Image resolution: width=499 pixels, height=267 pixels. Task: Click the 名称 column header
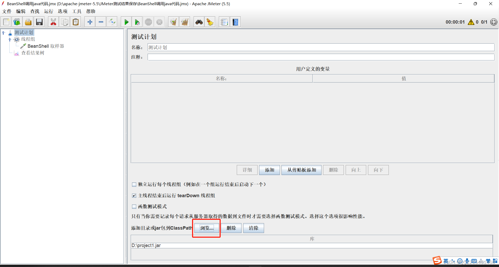[x=222, y=79]
